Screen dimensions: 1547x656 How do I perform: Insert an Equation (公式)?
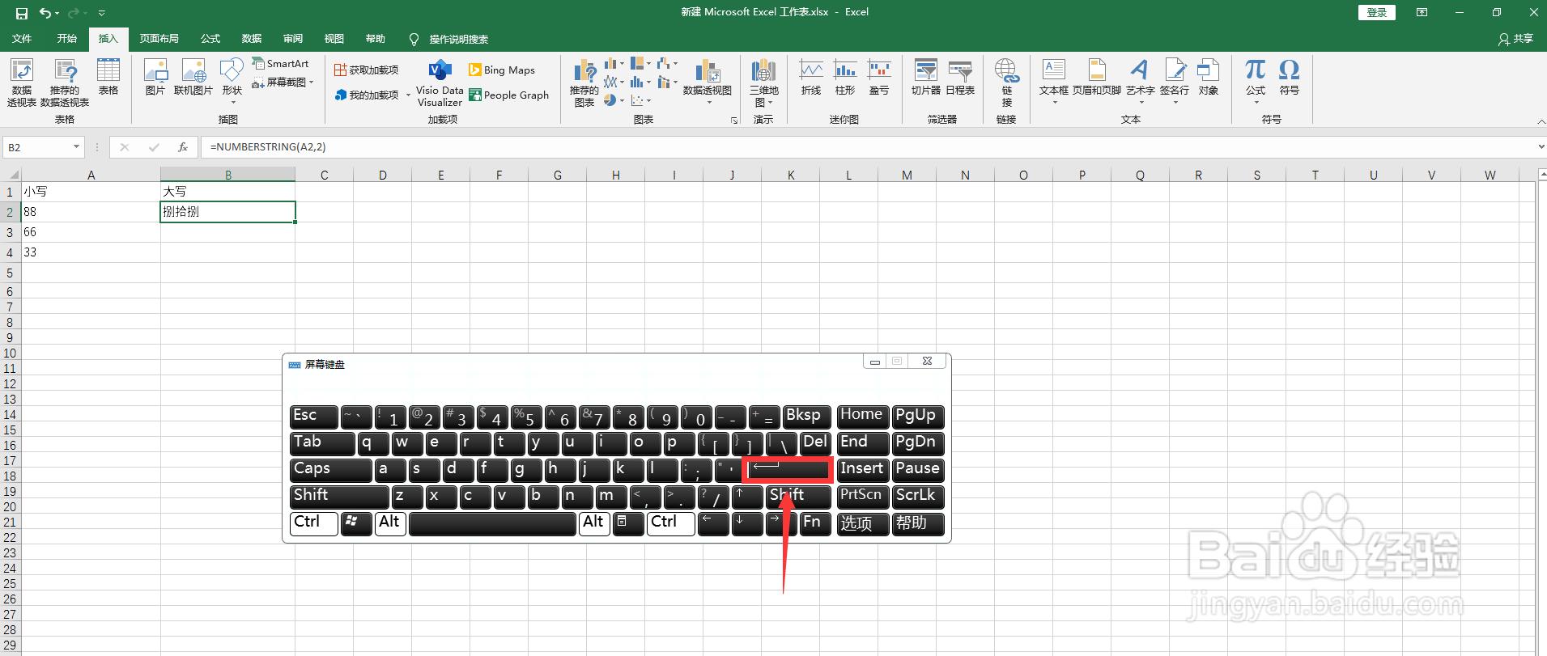pos(1256,81)
